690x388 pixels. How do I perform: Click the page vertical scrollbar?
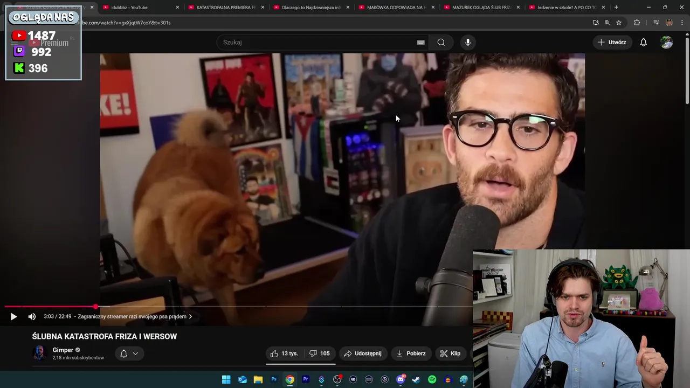point(687,70)
